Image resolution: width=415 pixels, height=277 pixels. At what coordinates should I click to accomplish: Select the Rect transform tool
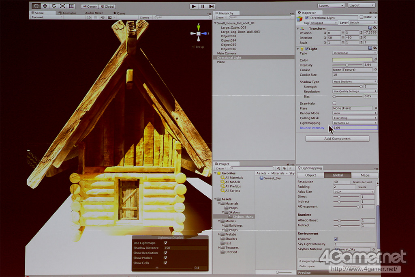click(x=71, y=6)
